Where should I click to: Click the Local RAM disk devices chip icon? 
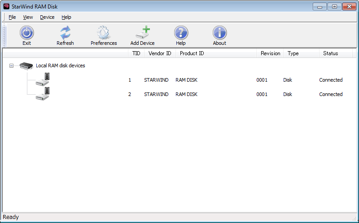point(26,66)
